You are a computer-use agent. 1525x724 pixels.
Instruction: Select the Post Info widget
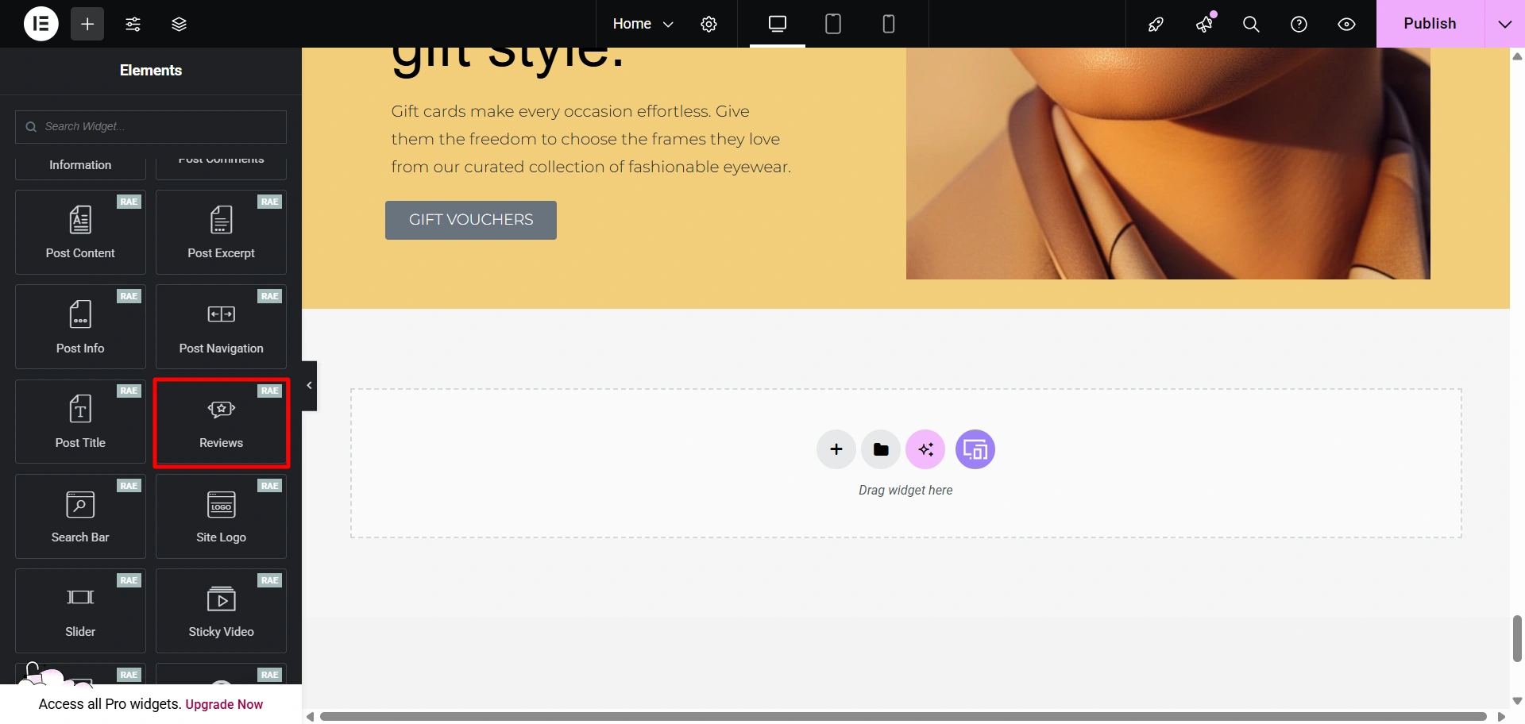[x=80, y=326]
